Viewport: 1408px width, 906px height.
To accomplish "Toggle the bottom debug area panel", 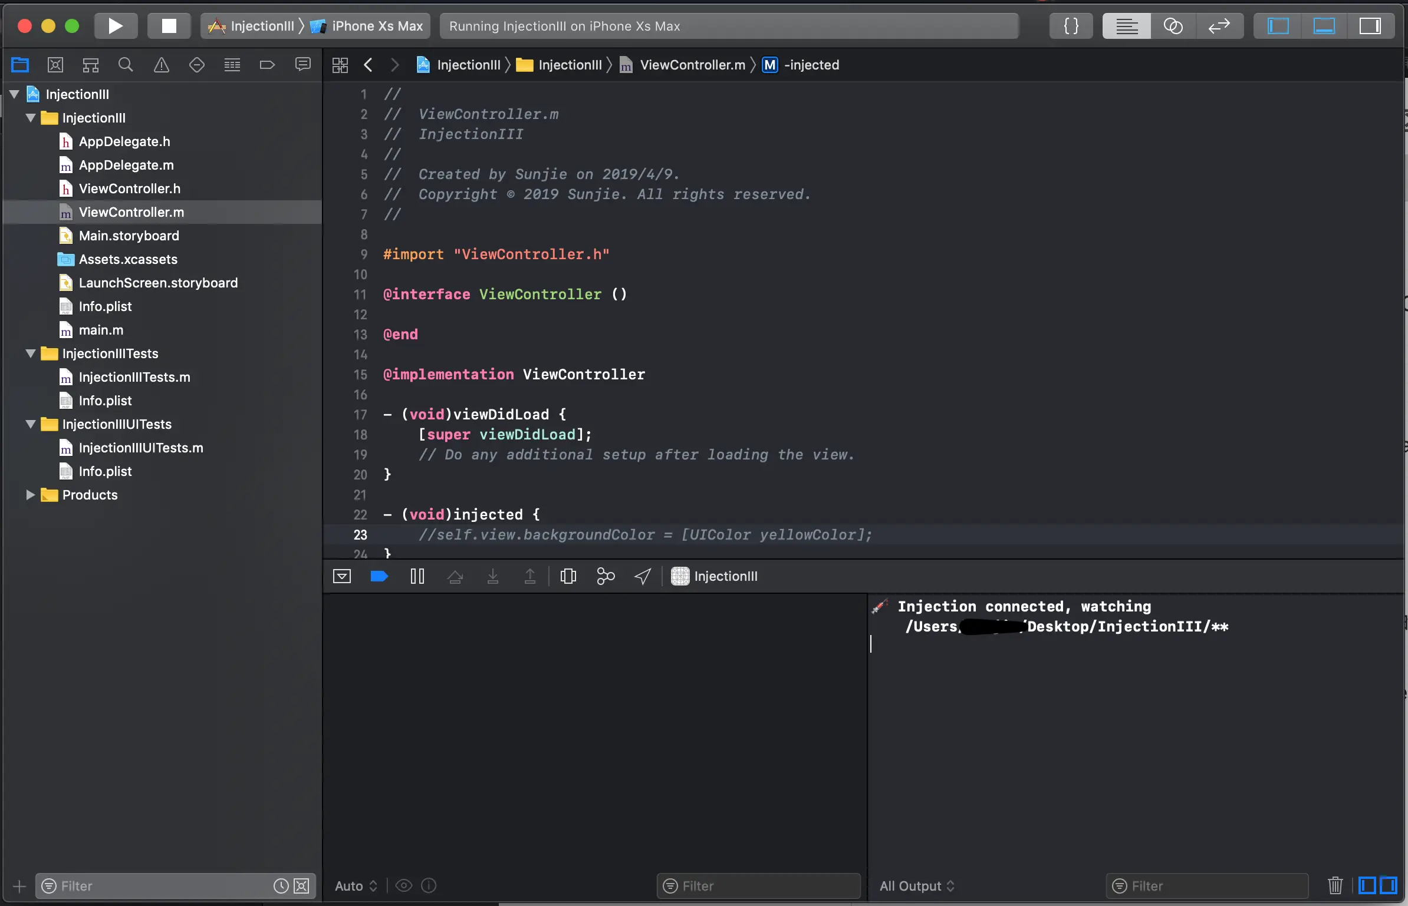I will pyautogui.click(x=1324, y=26).
